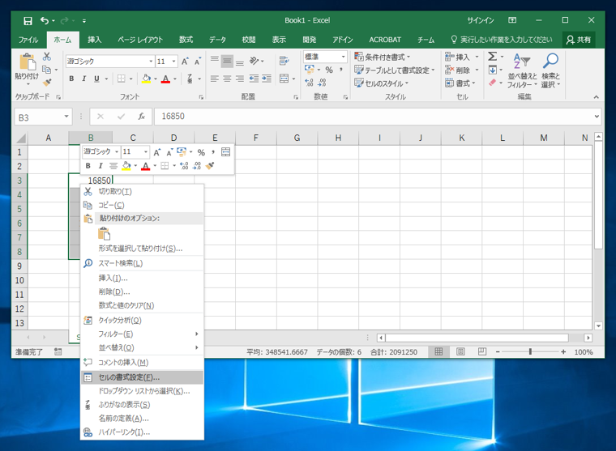
Task: Cut selection using ribbon scissors icon
Action: 47,56
